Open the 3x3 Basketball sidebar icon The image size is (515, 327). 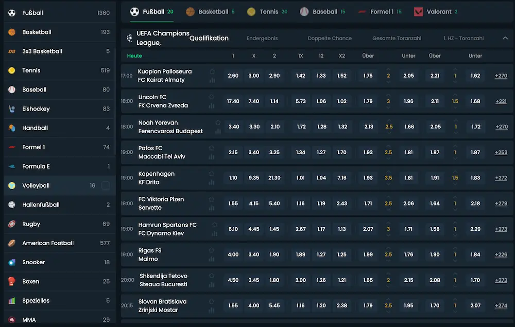point(12,51)
